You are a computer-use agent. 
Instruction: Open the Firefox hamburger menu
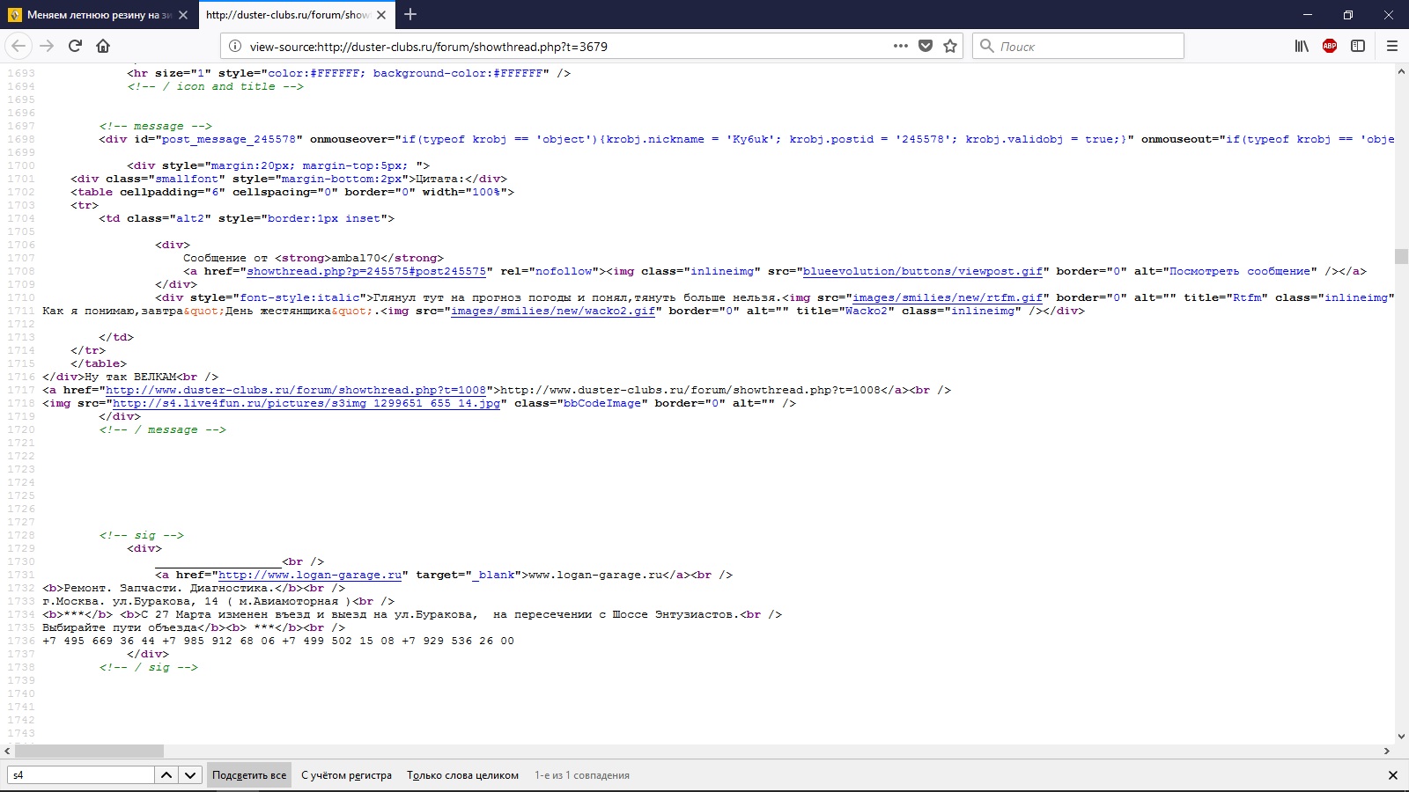tap(1392, 46)
